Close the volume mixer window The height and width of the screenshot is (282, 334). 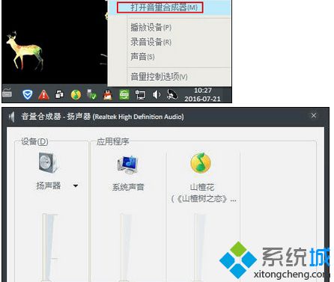pos(314,115)
